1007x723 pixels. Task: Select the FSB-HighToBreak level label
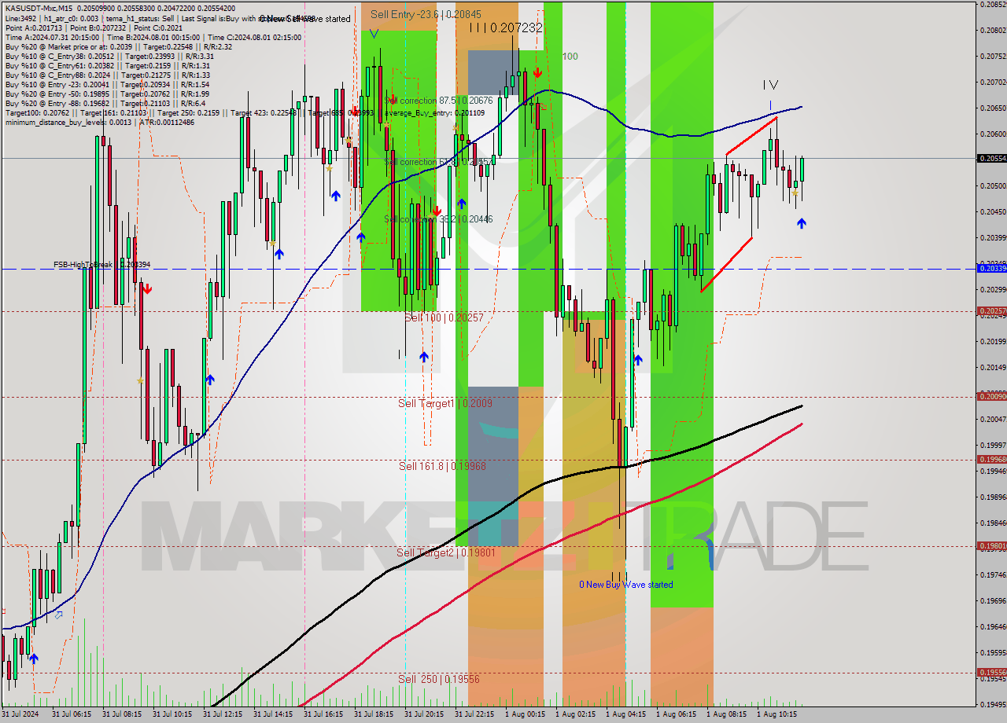pos(101,265)
